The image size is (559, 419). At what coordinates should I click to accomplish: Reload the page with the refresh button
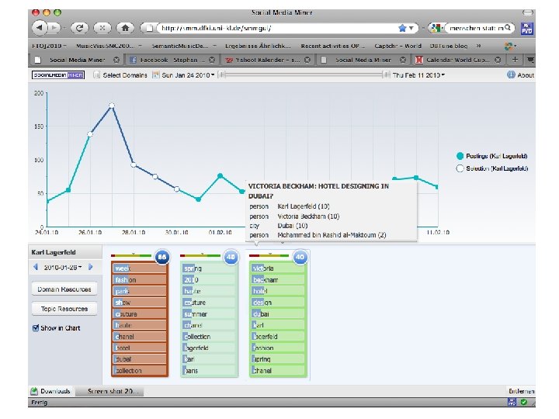79,27
